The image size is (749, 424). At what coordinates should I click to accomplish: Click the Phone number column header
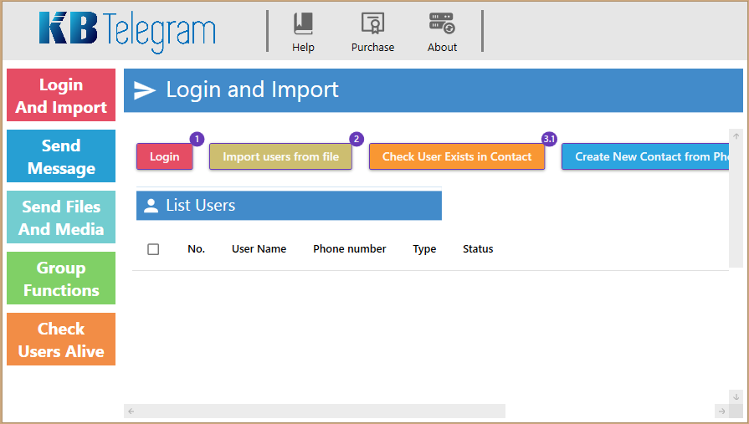(350, 248)
